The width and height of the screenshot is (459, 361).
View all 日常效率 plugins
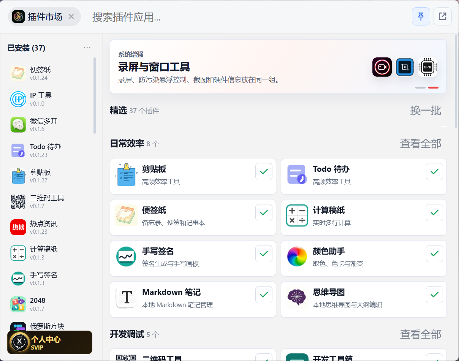pos(421,144)
